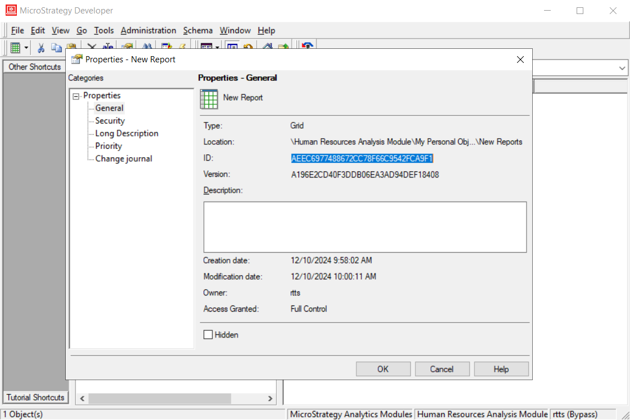The width and height of the screenshot is (630, 420).
Task: Click the 'Properties - General' heading
Action: (238, 78)
